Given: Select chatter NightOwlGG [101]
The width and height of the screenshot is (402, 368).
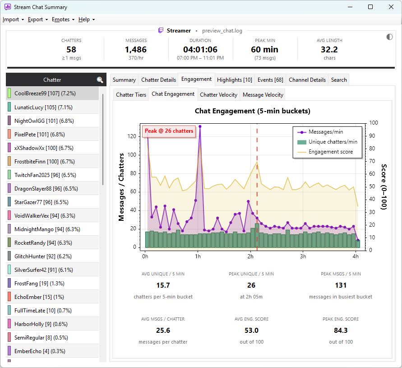Looking at the screenshot, I should [52, 121].
